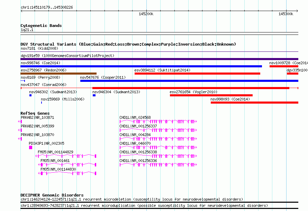Viewport: 308px width, 211px height.
Task: Open nsv159869 (Mills2006) label
Action: click(x=63, y=99)
